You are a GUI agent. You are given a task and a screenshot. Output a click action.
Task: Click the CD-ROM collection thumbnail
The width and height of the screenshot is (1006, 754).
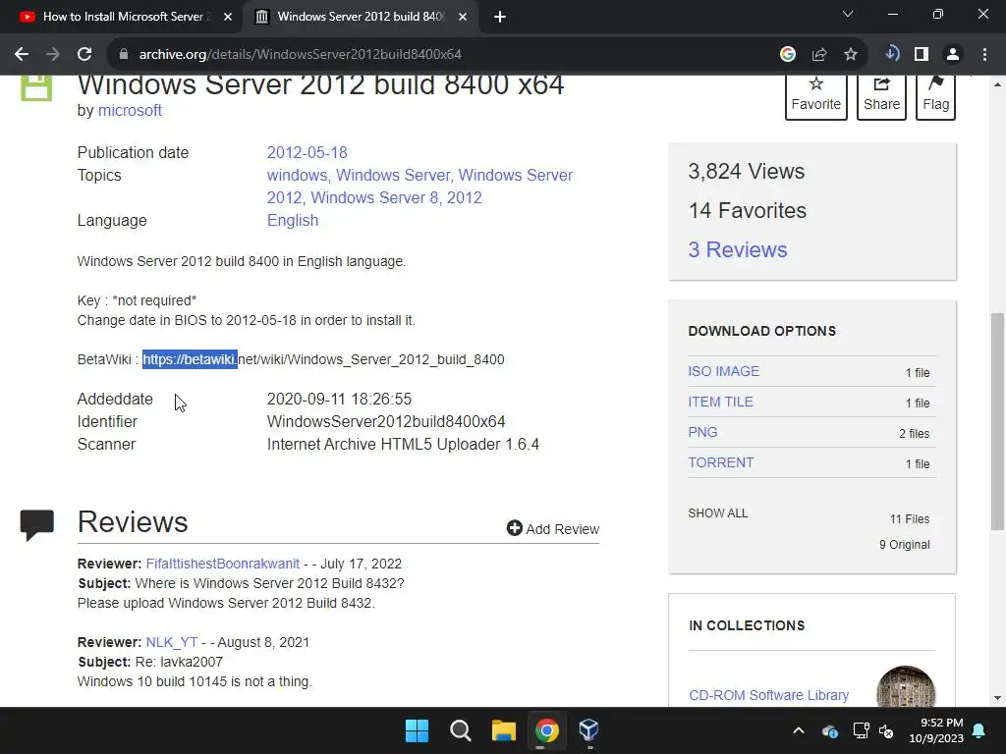[905, 687]
